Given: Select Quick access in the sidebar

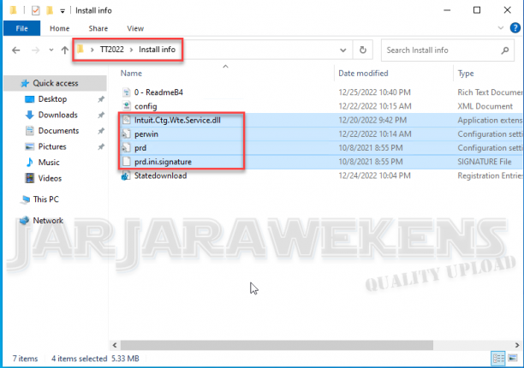Looking at the screenshot, I should click(x=55, y=83).
